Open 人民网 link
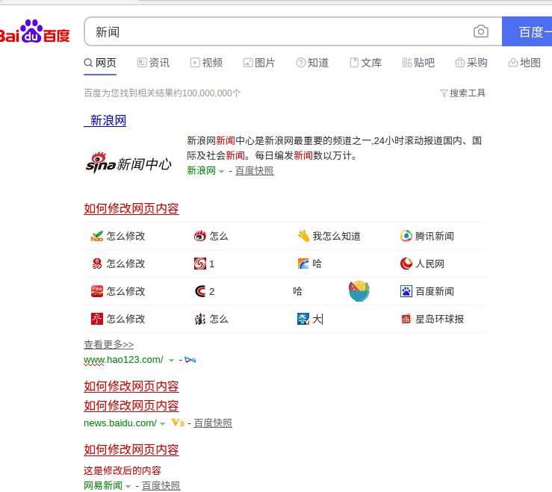Viewport: 552px width, 492px height. (x=429, y=264)
